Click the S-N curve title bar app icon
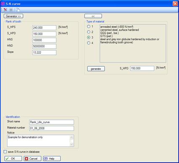 [x=3, y=4]
